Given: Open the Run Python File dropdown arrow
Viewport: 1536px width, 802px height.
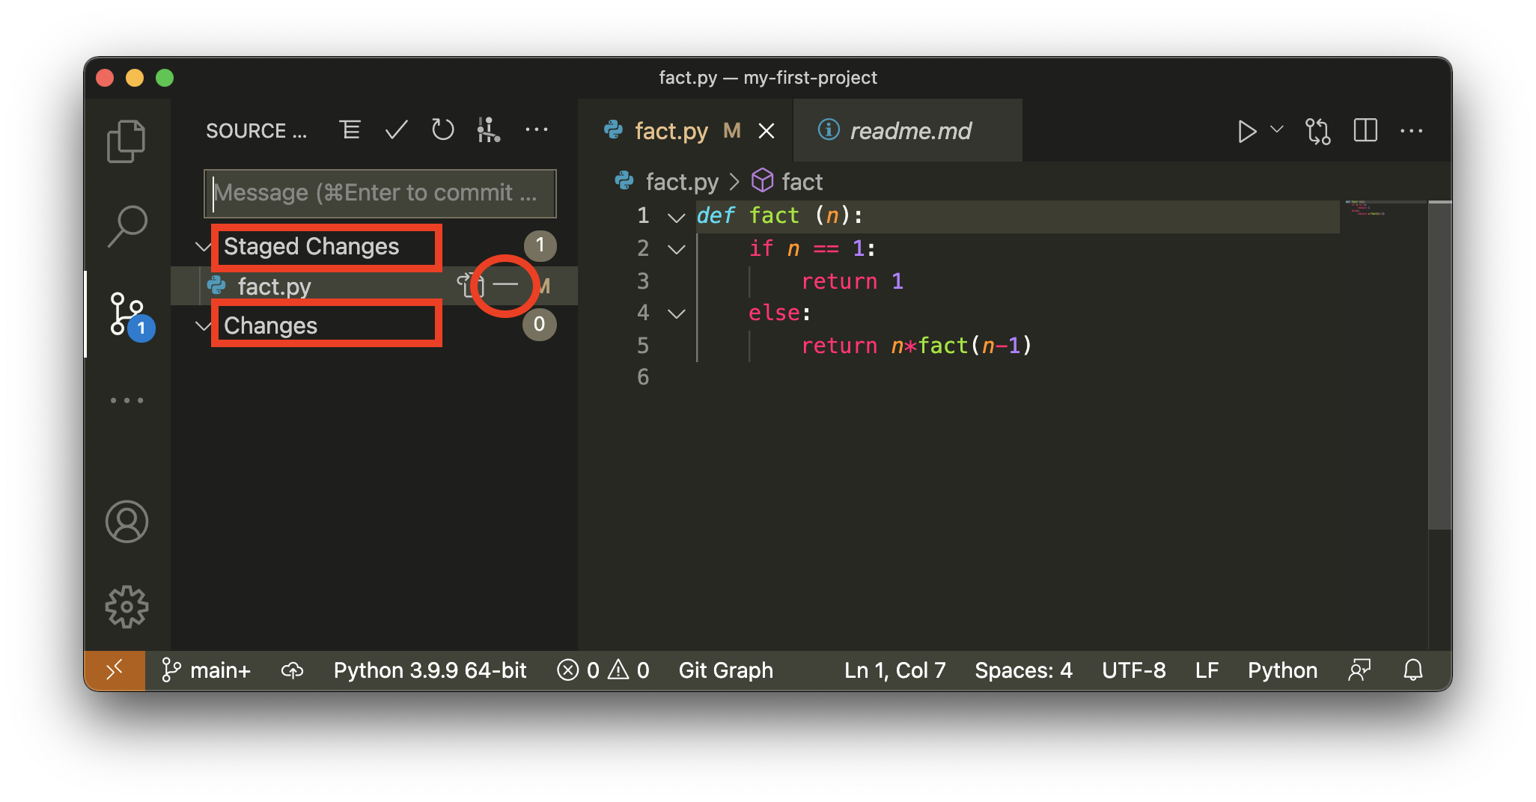Looking at the screenshot, I should coord(1277,130).
